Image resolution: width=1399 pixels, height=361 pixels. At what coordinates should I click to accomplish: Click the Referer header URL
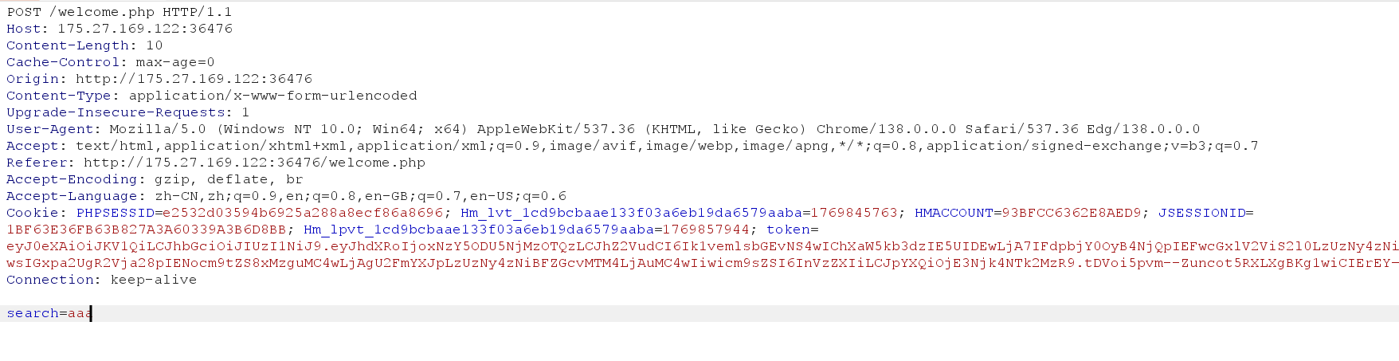(x=255, y=163)
